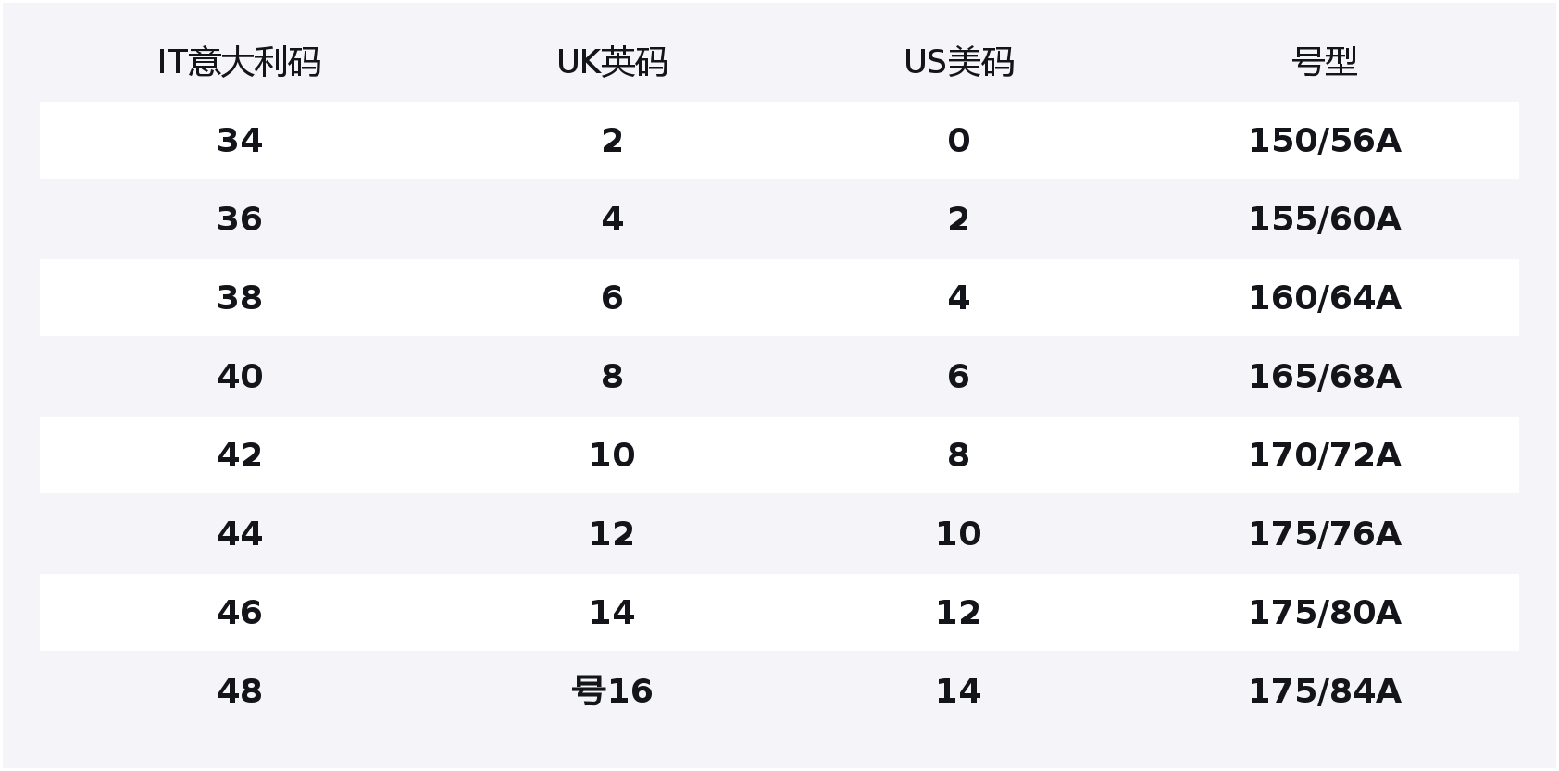Select IT size 34 cell
Viewport: 1559px width, 771px height.
[239, 141]
